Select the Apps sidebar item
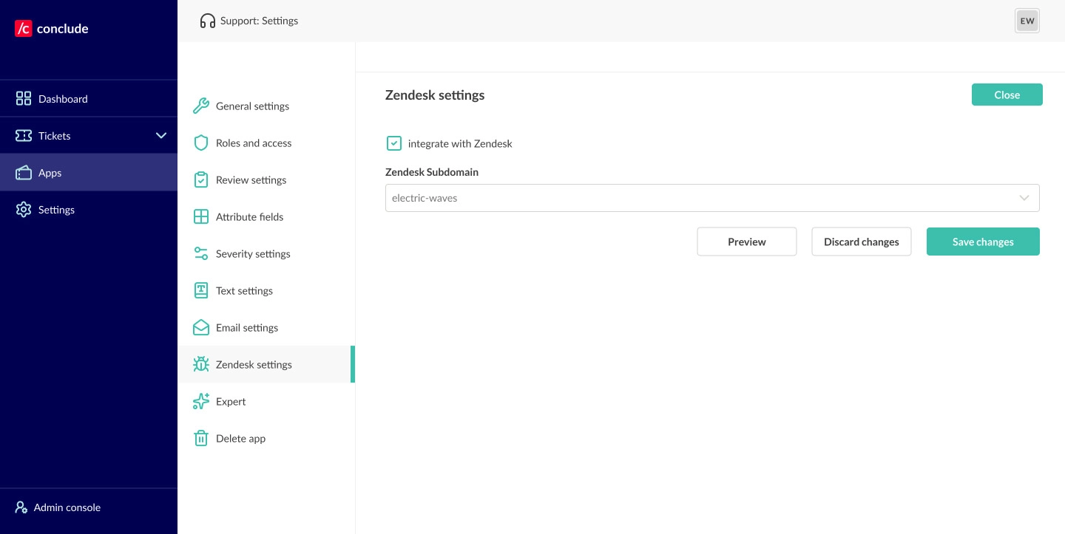 50,173
